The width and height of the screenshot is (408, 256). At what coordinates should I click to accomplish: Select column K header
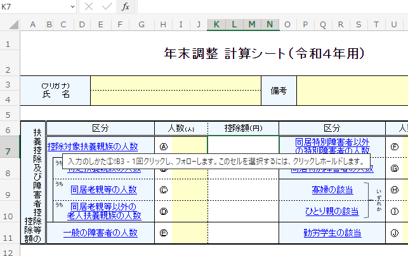click(216, 25)
